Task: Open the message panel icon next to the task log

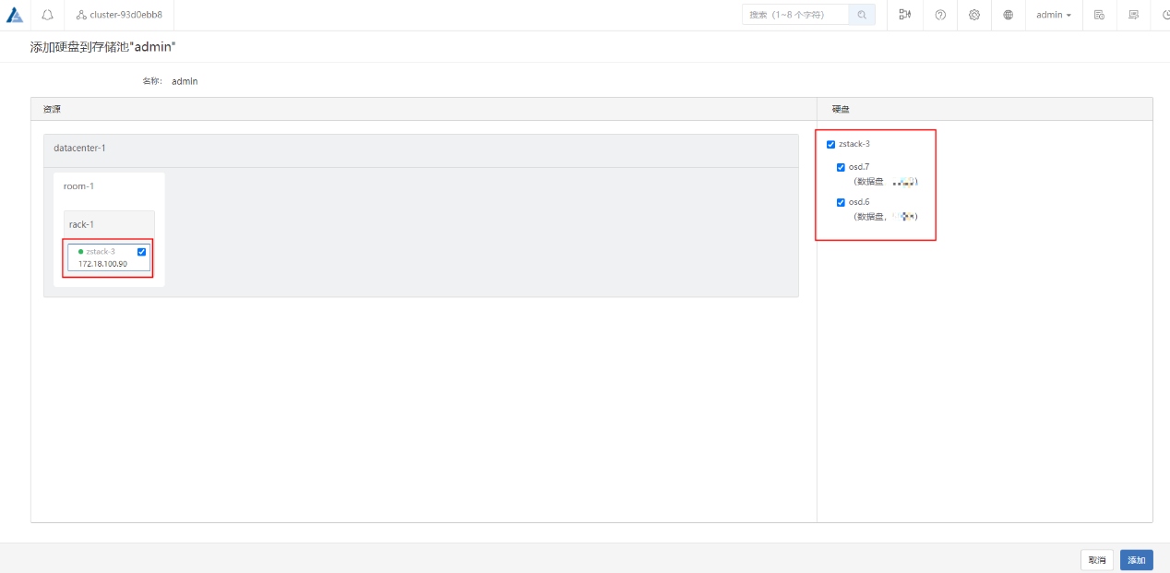Action: pyautogui.click(x=1133, y=15)
